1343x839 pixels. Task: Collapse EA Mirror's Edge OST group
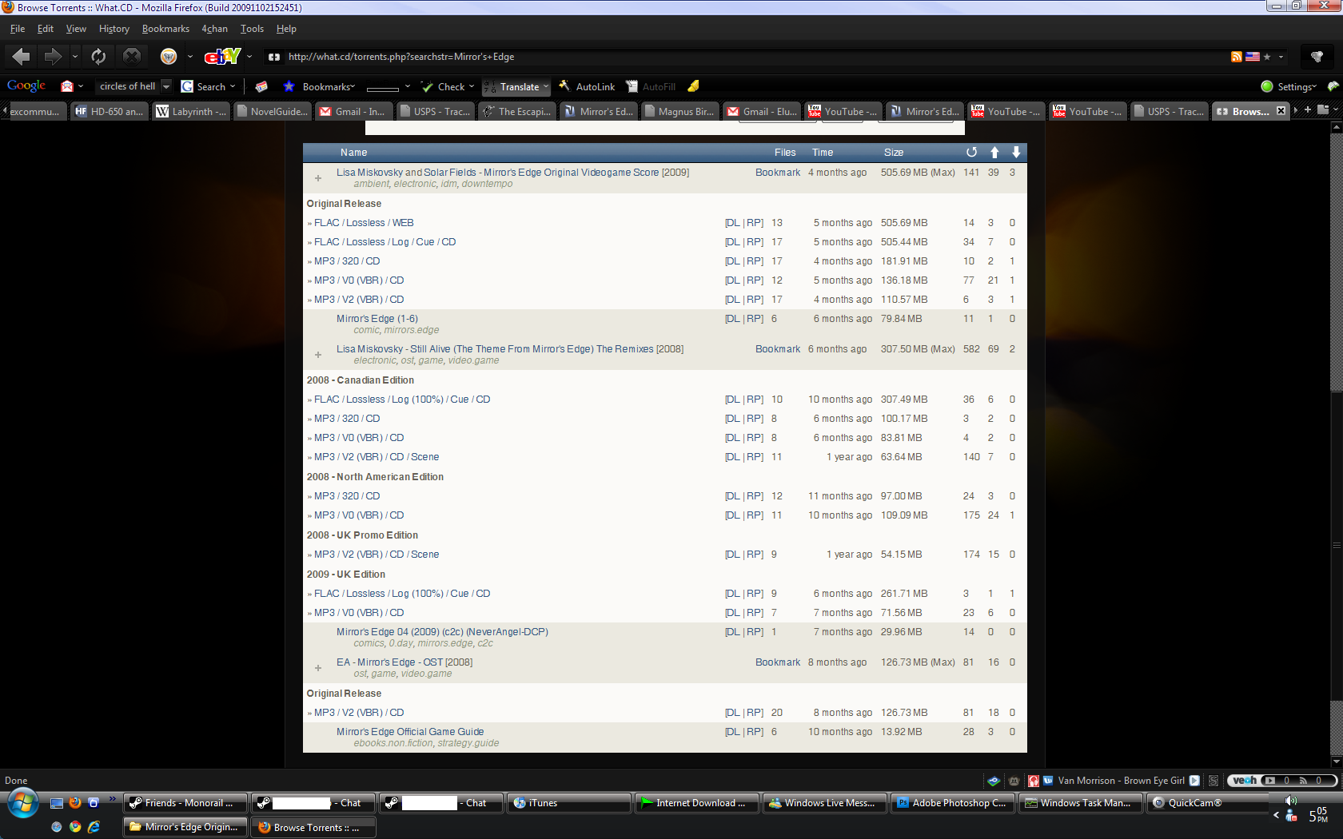pyautogui.click(x=318, y=668)
